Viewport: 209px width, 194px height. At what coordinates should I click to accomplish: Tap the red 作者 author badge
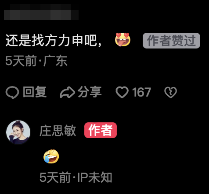(101, 130)
